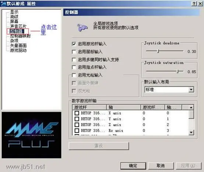The width and height of the screenshot is (204, 172).
Task: Check the BETOP Z axis row checkbox
Action: click(x=77, y=125)
